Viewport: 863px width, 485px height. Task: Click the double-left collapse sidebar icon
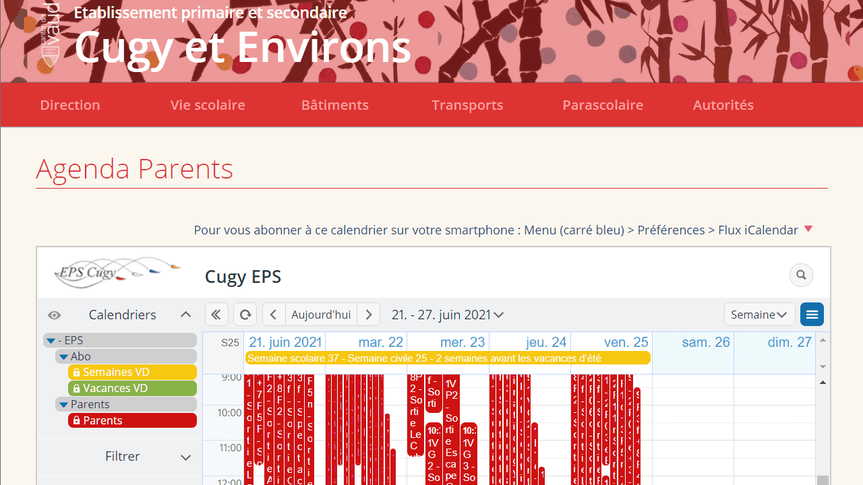(216, 315)
